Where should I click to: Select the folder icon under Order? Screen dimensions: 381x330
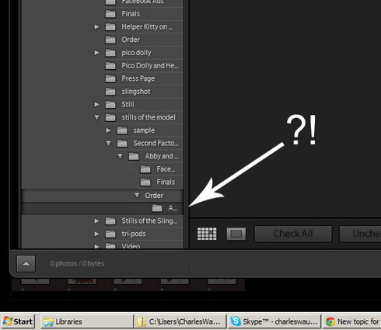tap(157, 208)
